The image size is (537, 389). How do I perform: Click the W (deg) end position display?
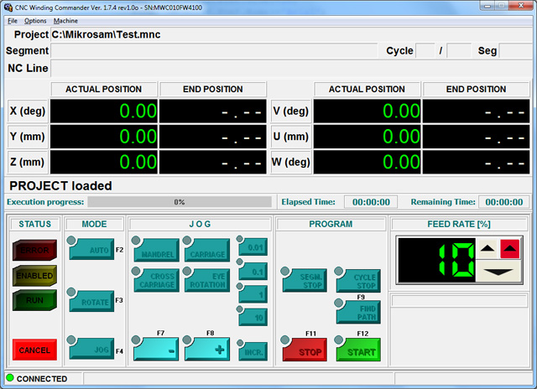(476, 162)
